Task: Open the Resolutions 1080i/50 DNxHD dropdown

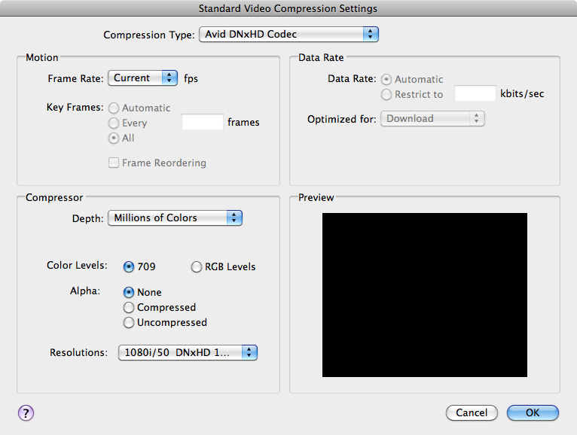Action: click(188, 353)
